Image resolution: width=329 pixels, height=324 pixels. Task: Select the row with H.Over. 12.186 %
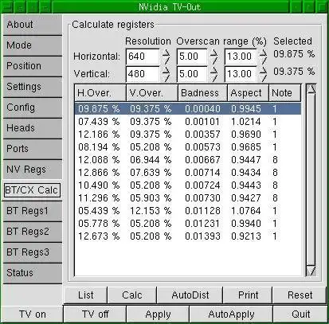pos(188,135)
